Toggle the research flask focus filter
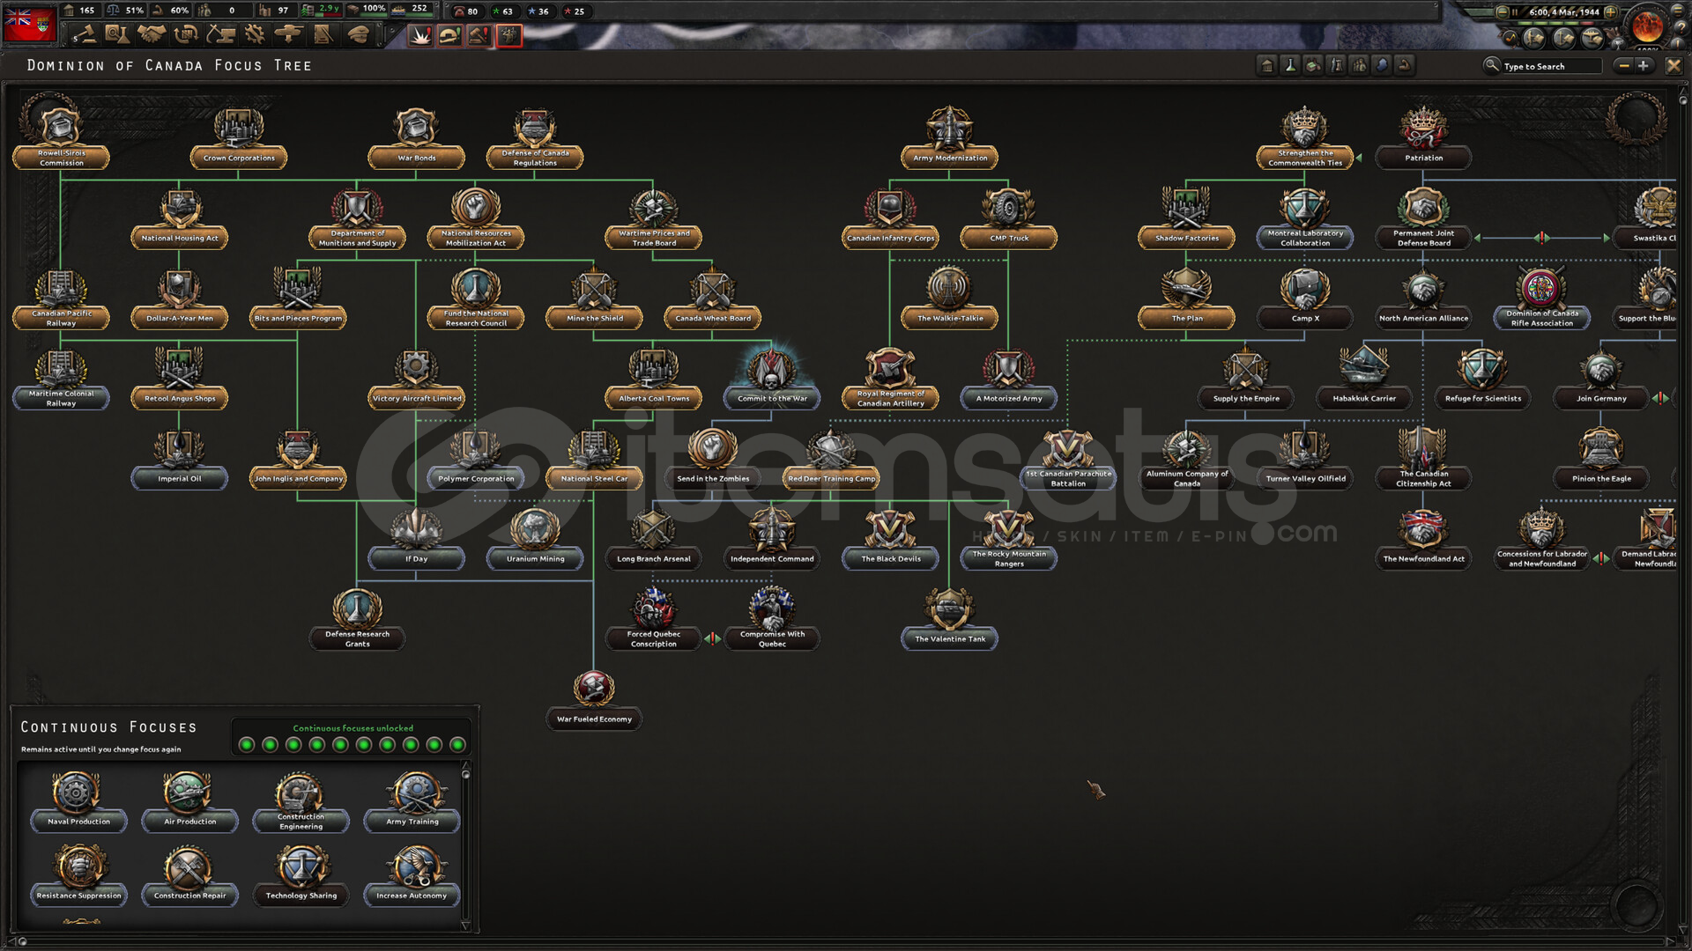1692x951 pixels. [1290, 66]
